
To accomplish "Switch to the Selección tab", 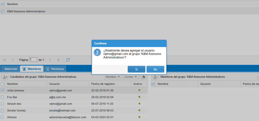I will (11, 69).
